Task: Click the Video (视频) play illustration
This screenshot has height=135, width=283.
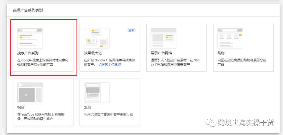Action: (x=30, y=93)
